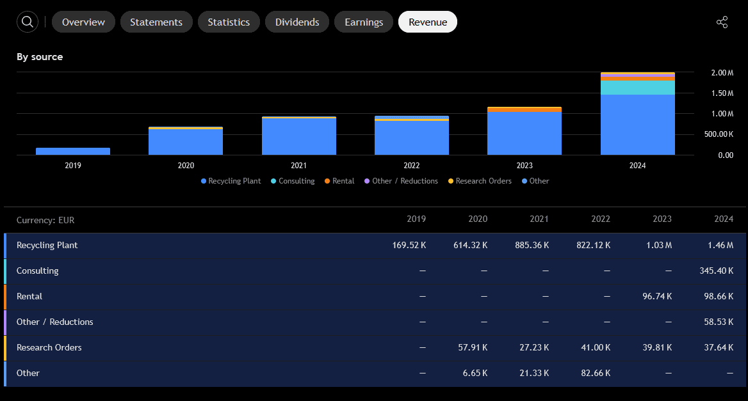Click the 500.00 K axis label

(719, 134)
